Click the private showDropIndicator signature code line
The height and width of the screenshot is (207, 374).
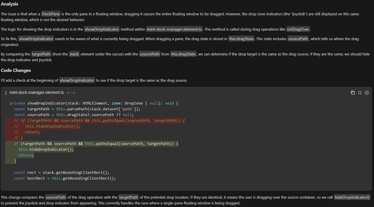(x=94, y=103)
